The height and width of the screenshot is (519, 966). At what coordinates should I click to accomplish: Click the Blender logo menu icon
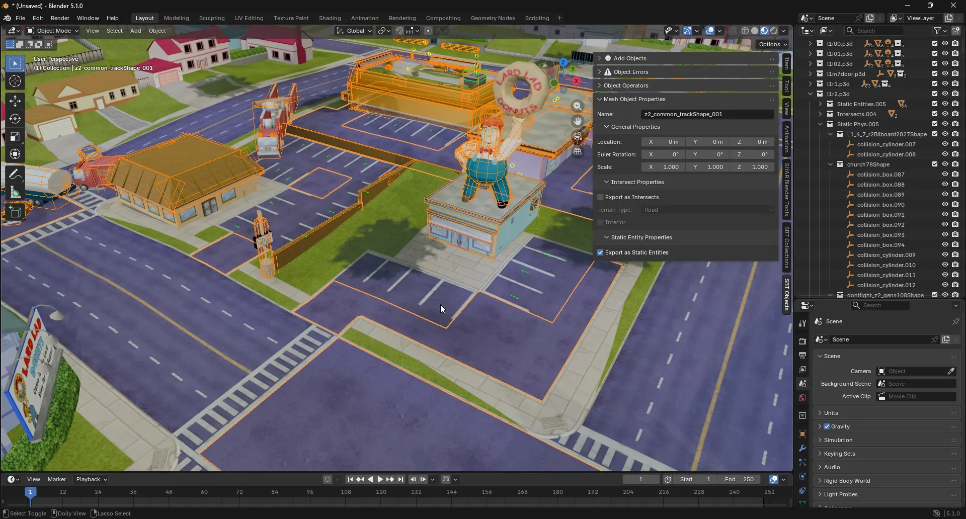point(7,18)
